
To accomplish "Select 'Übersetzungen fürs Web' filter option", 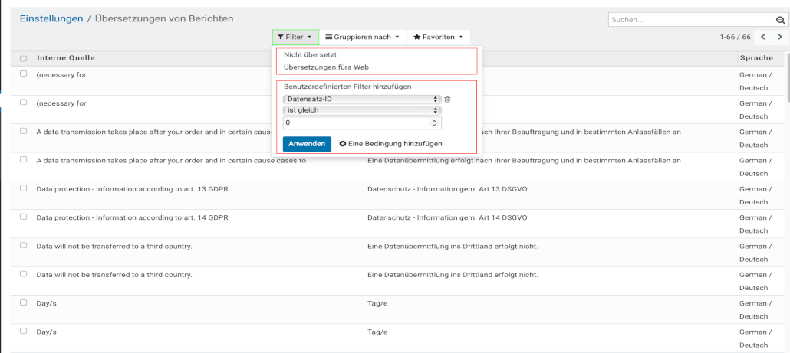I will pos(321,67).
